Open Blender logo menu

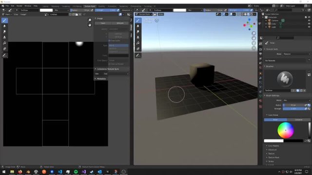click(x=3, y=6)
